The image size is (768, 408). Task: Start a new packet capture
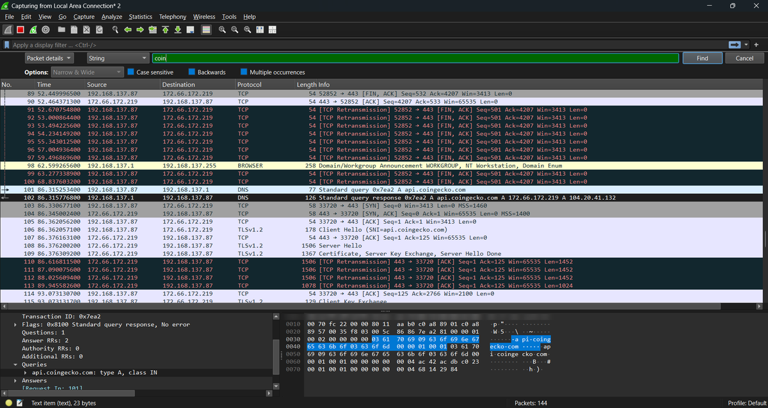[8, 29]
